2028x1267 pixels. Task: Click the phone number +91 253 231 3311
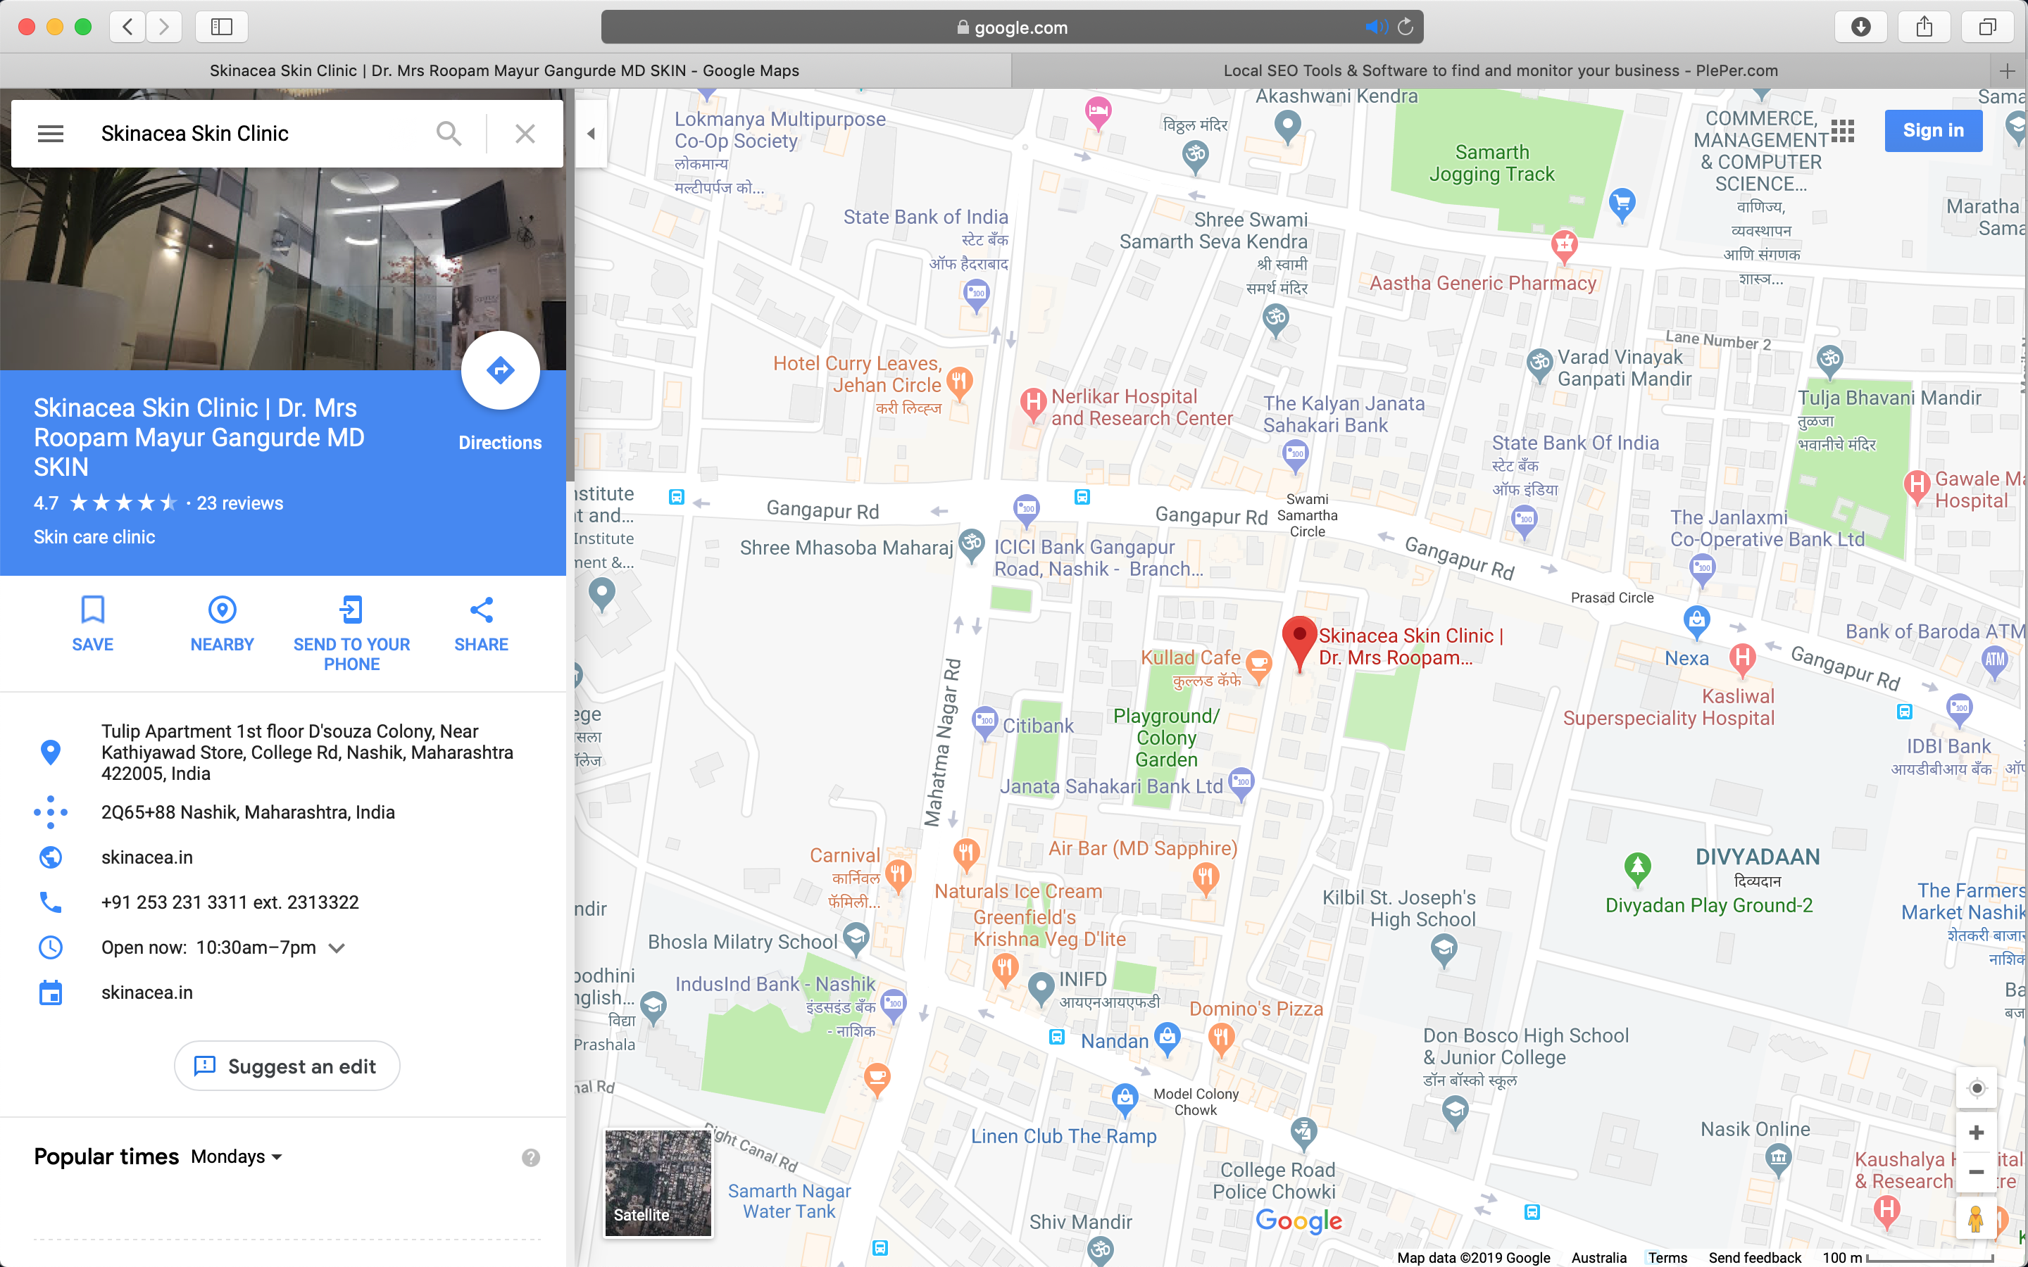coord(230,902)
